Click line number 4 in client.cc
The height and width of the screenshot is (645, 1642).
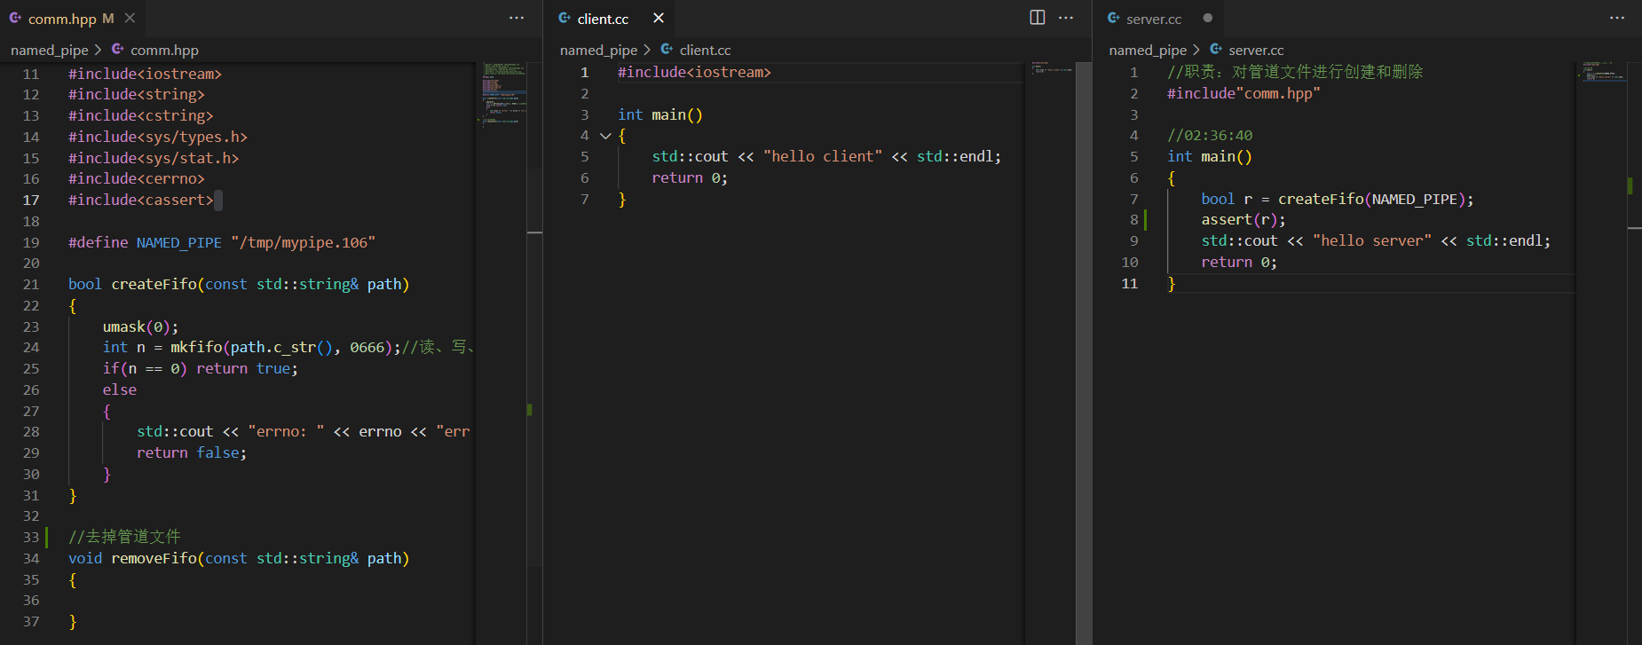tap(584, 135)
